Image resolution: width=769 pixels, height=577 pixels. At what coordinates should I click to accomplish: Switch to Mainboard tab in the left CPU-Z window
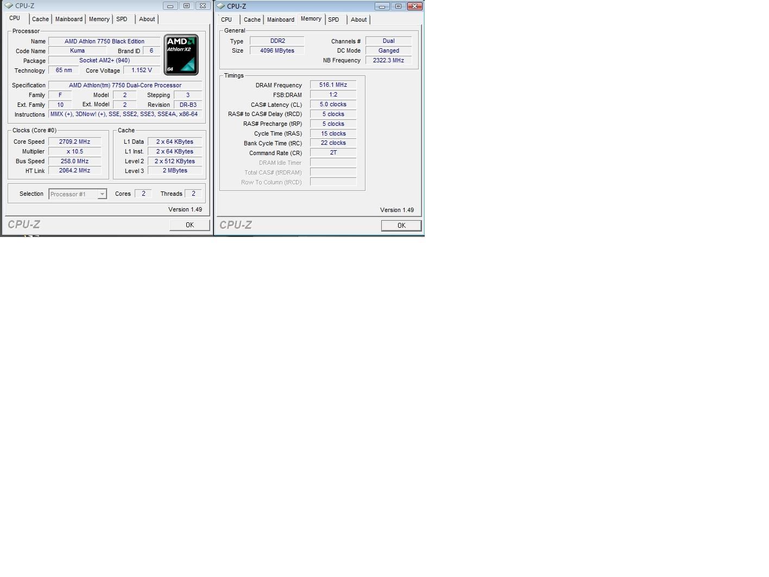coord(69,19)
